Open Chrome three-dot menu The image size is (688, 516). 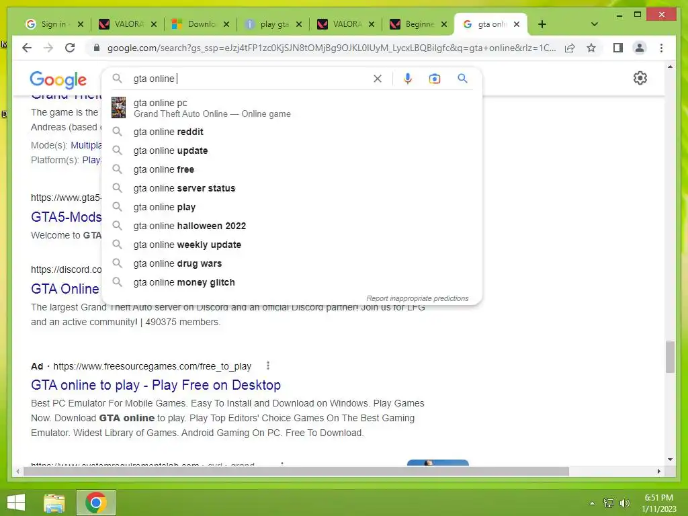pos(661,48)
